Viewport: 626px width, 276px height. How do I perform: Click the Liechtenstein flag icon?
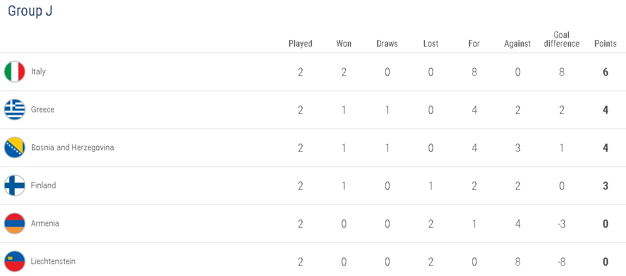pyautogui.click(x=15, y=261)
